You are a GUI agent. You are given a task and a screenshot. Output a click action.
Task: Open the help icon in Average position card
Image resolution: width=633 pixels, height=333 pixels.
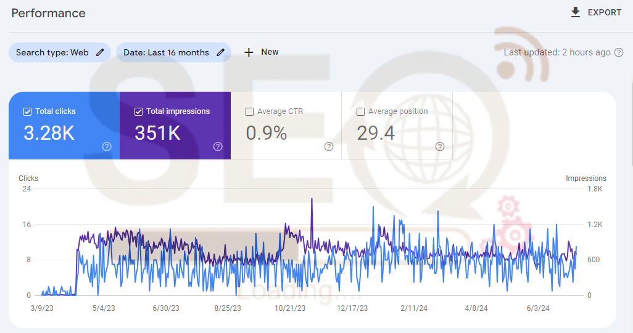[440, 146]
